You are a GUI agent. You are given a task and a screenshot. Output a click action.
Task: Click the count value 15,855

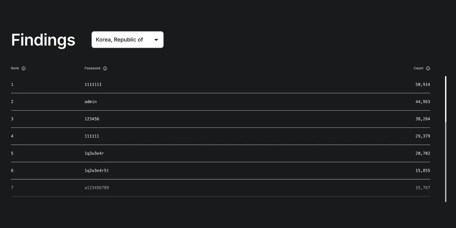click(x=423, y=171)
